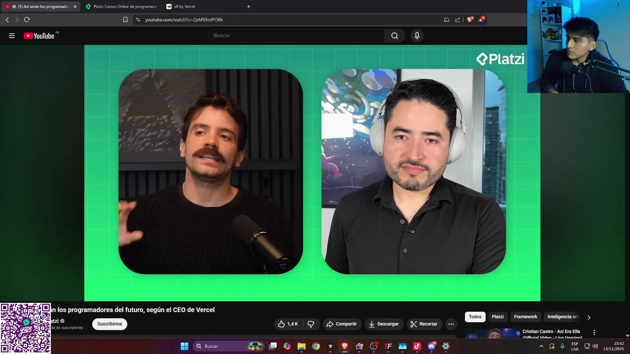Open a new browser tab

pyautogui.click(x=249, y=6)
